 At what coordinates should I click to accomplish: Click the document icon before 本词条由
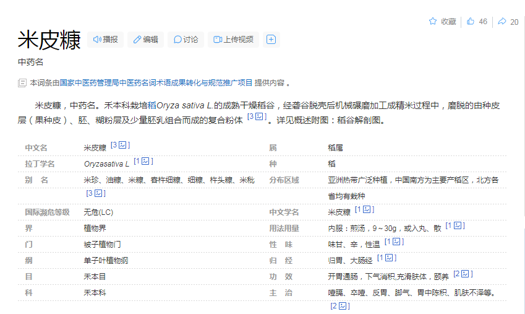tap(22, 82)
